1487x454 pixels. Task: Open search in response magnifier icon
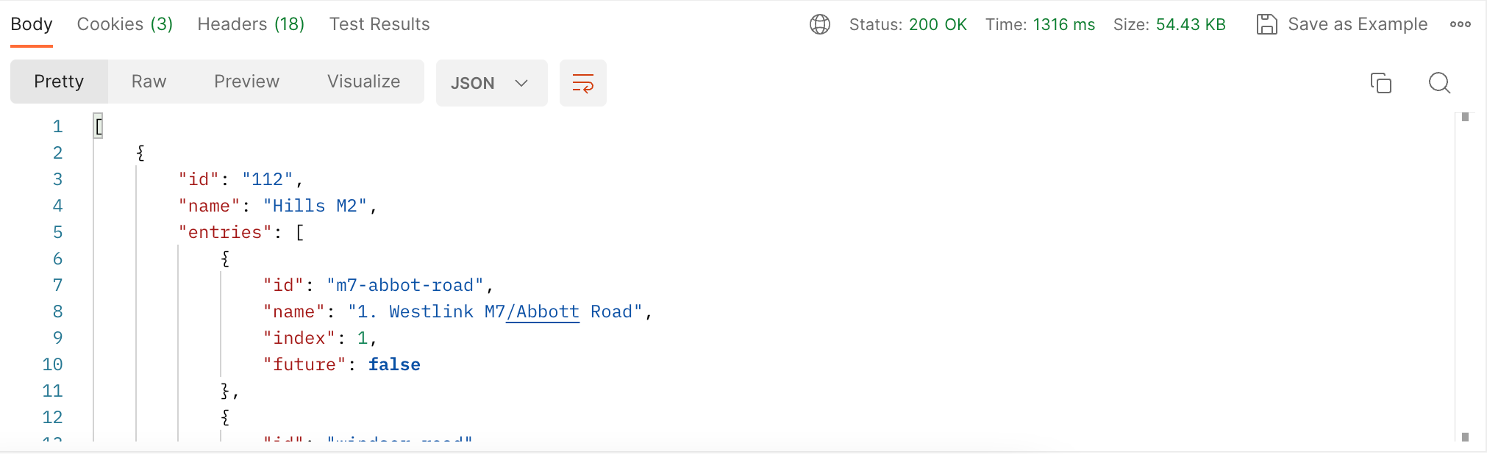1439,83
